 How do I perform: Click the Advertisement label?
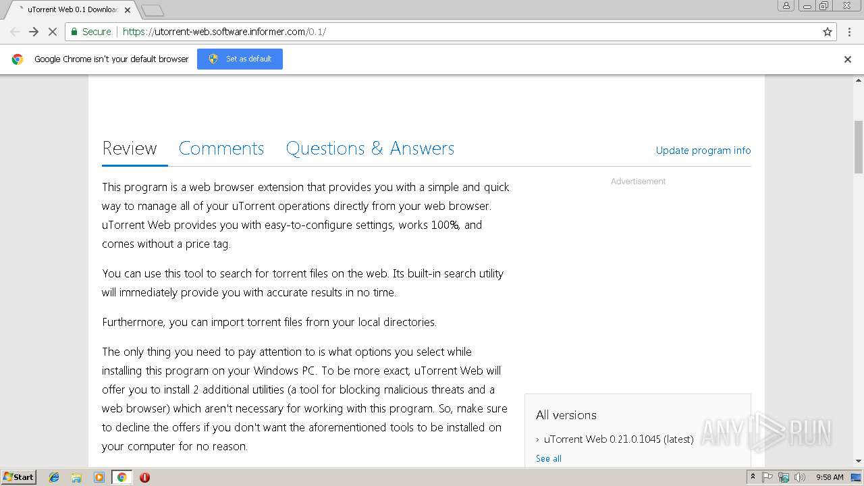[638, 182]
